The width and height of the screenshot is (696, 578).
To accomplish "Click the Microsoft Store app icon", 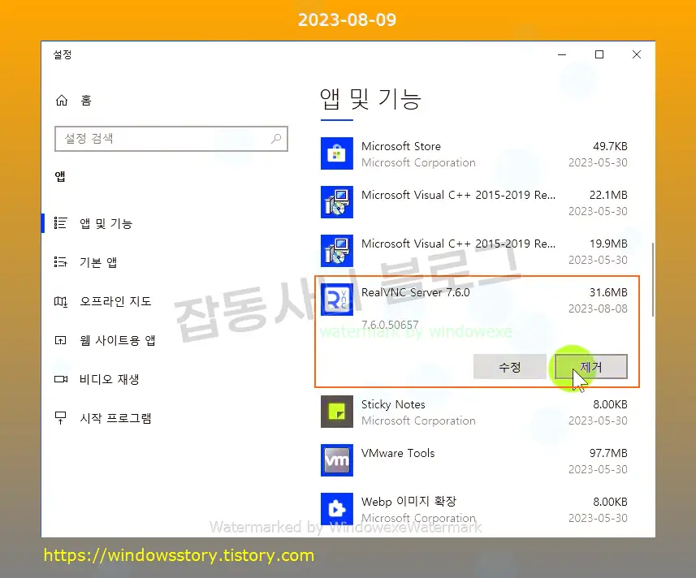I will pyautogui.click(x=337, y=153).
